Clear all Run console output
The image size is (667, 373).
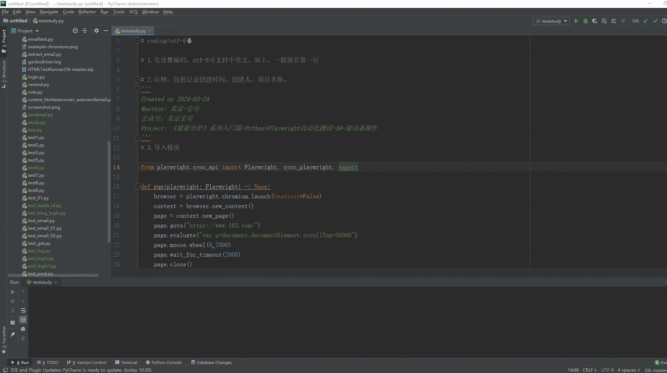23,338
